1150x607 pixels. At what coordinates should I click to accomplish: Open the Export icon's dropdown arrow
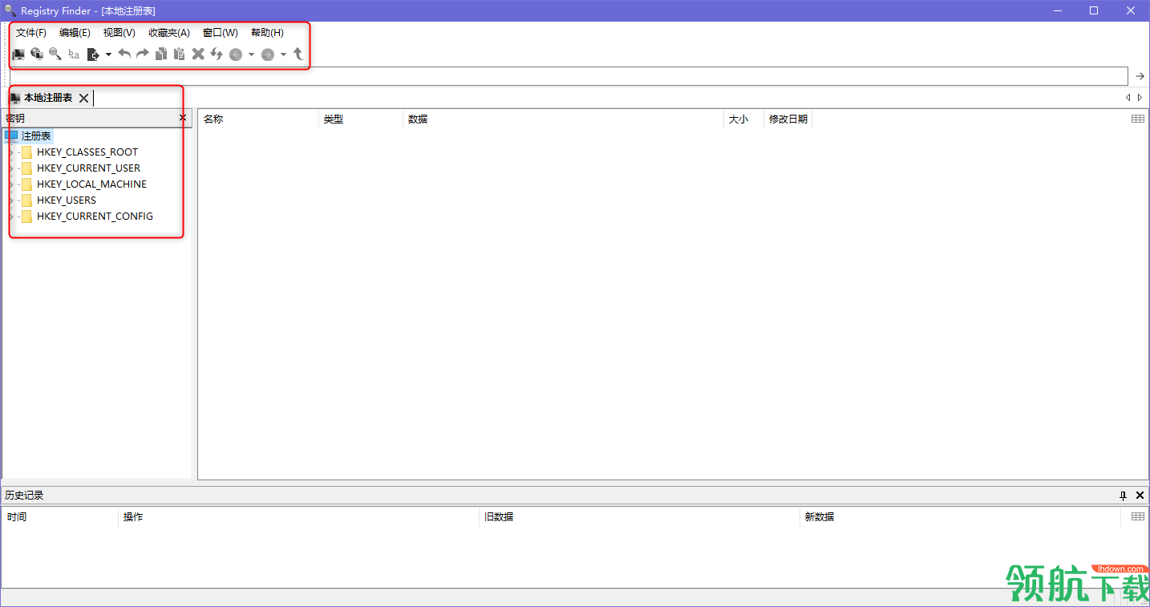coord(108,55)
